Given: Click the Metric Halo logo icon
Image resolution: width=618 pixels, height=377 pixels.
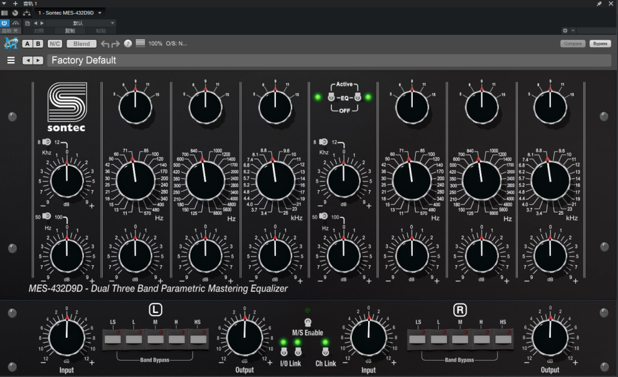Looking at the screenshot, I should pos(11,43).
